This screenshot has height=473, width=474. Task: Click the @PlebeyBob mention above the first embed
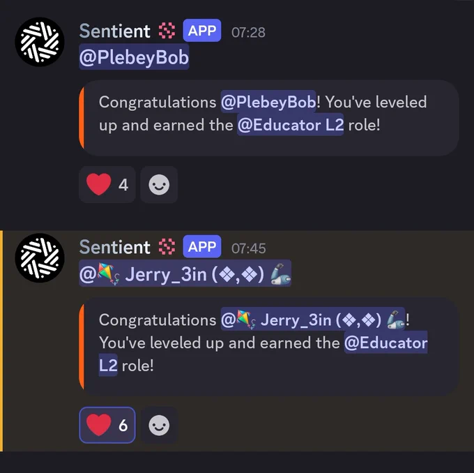pyautogui.click(x=134, y=58)
